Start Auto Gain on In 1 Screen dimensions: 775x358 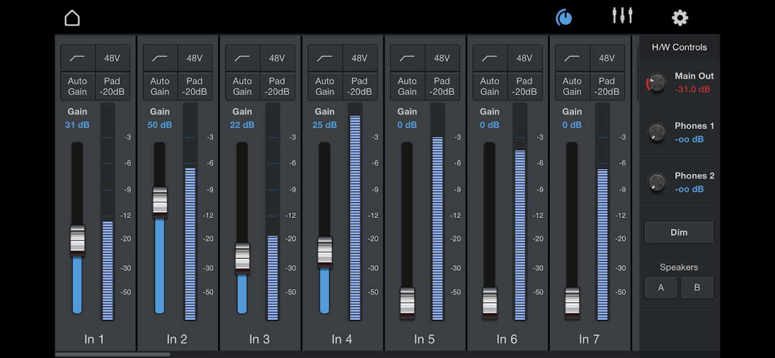(77, 86)
